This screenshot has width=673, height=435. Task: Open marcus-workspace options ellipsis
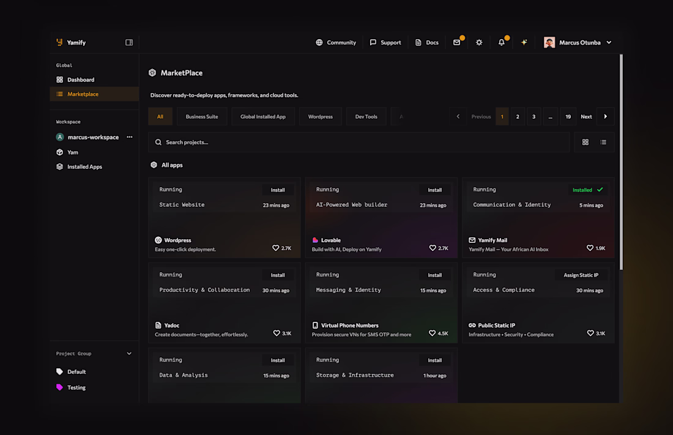pos(129,137)
